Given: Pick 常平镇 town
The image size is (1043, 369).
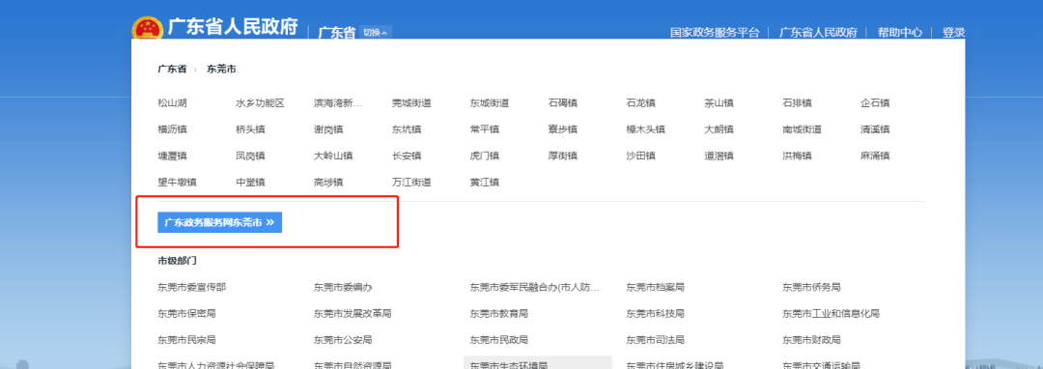Looking at the screenshot, I should [x=484, y=129].
